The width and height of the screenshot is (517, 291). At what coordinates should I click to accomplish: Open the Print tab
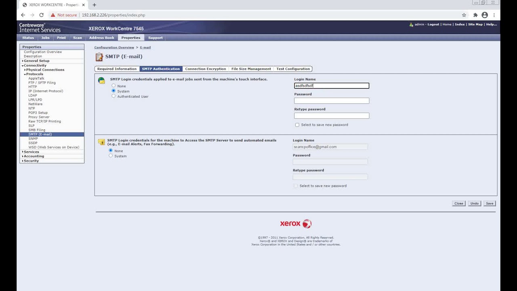click(x=61, y=38)
